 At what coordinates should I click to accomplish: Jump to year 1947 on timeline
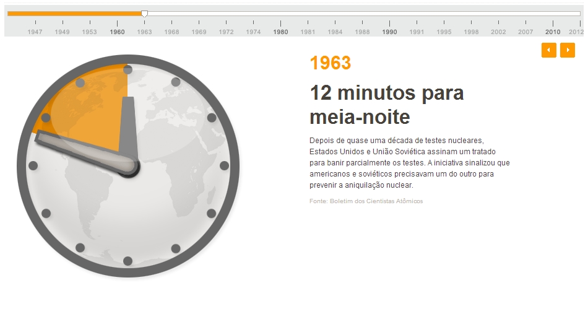[x=35, y=32]
